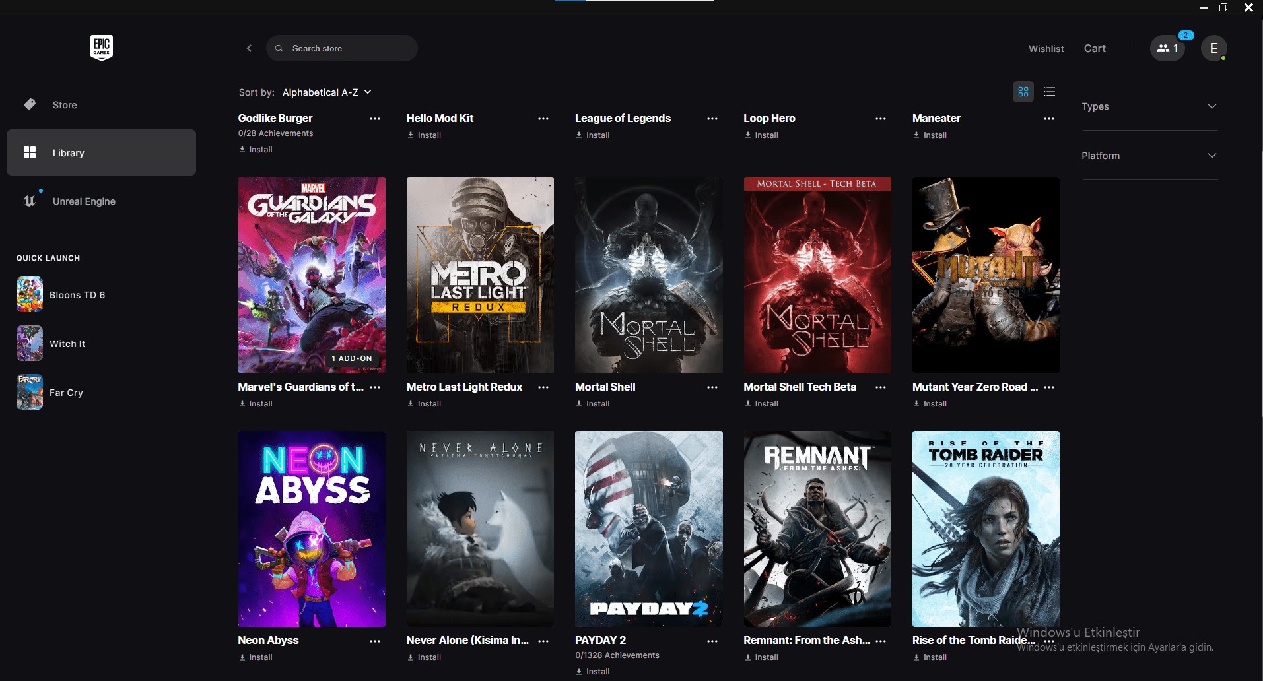Open the Wishlist page

coord(1046,49)
